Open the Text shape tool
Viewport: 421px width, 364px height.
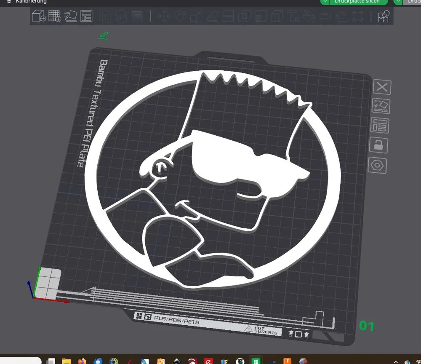293,16
